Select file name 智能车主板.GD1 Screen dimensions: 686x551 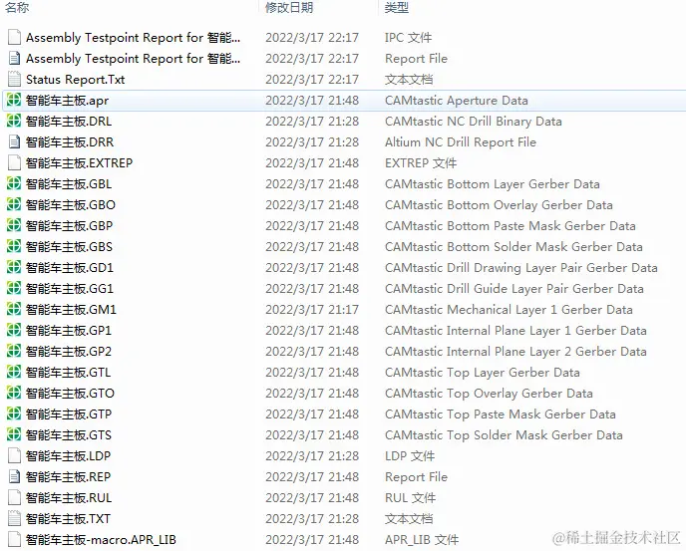70,268
